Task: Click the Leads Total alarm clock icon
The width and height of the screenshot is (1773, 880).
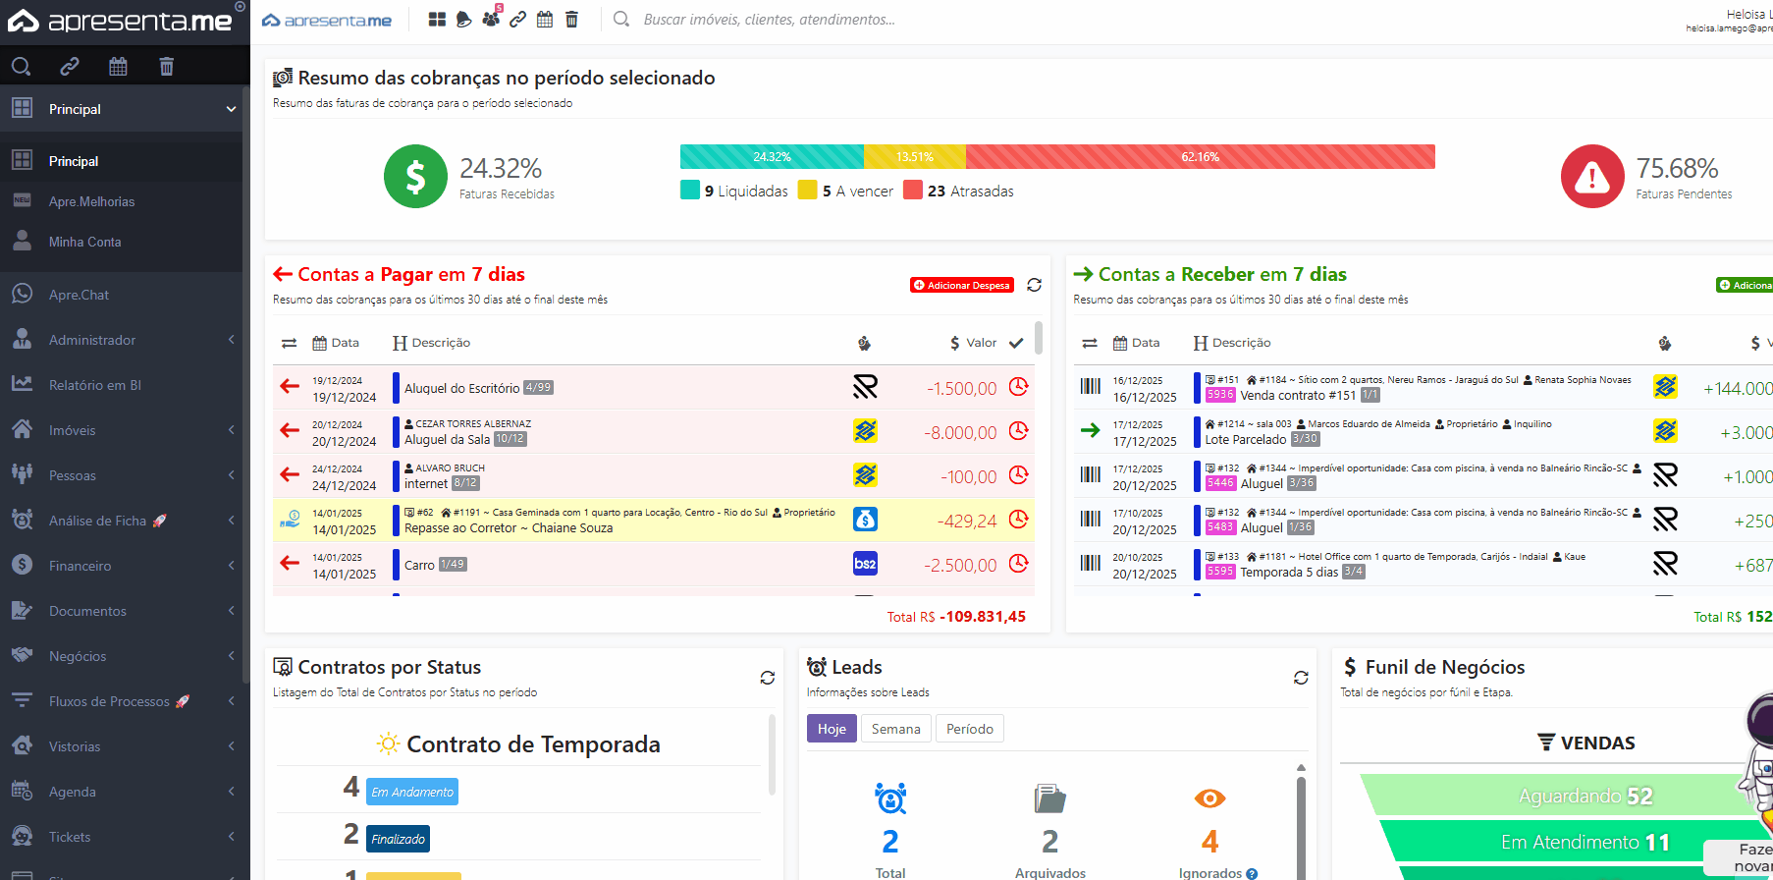Action: point(890,798)
